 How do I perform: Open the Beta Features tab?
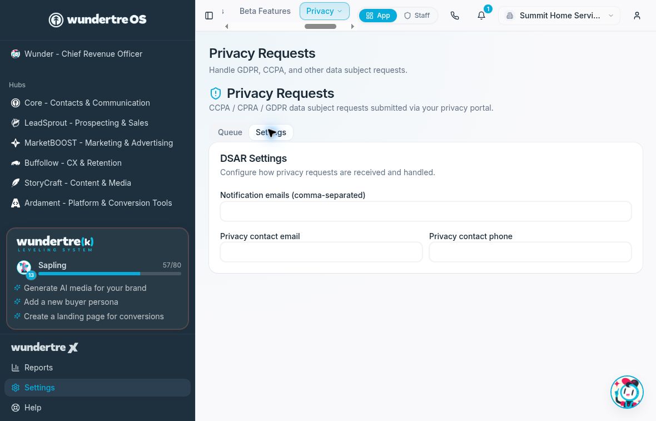click(265, 11)
